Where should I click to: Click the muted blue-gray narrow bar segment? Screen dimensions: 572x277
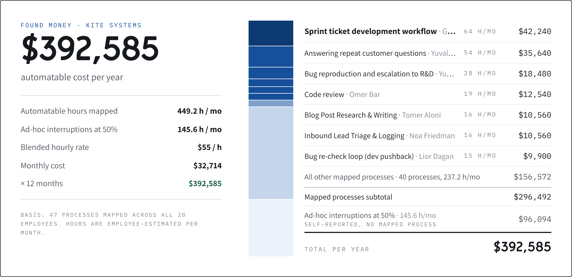[271, 103]
